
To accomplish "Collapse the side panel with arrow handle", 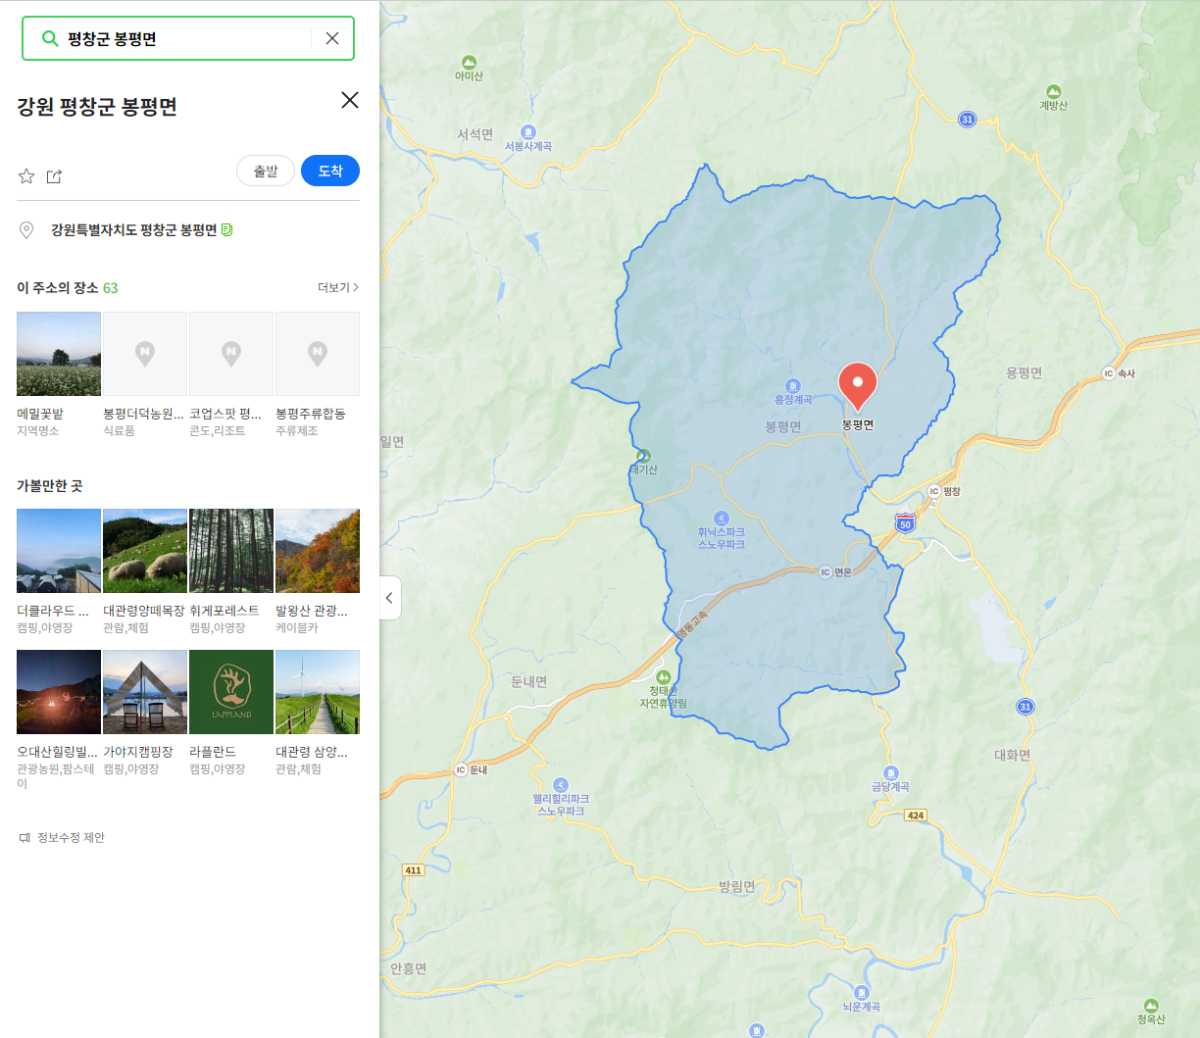I will [x=389, y=598].
